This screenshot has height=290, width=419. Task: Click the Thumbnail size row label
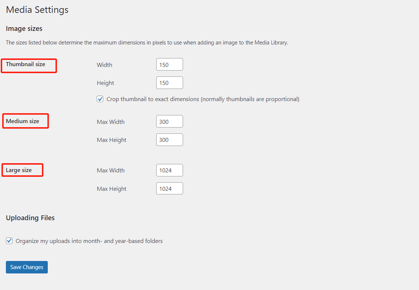click(25, 64)
